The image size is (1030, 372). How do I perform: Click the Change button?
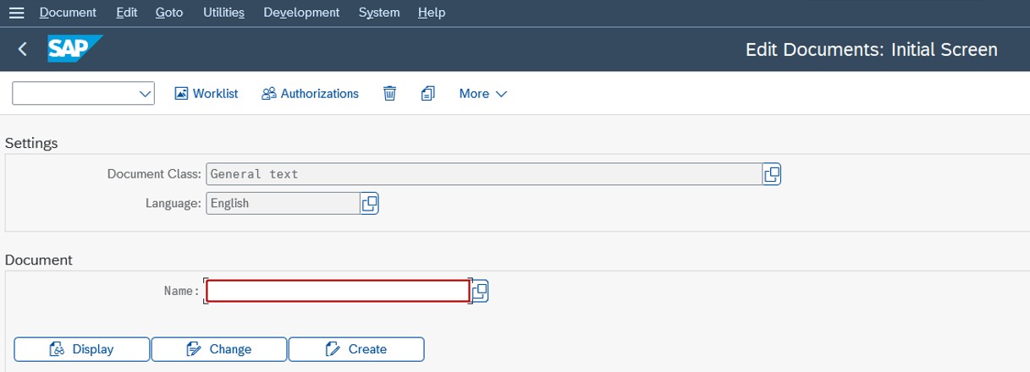[x=219, y=348]
